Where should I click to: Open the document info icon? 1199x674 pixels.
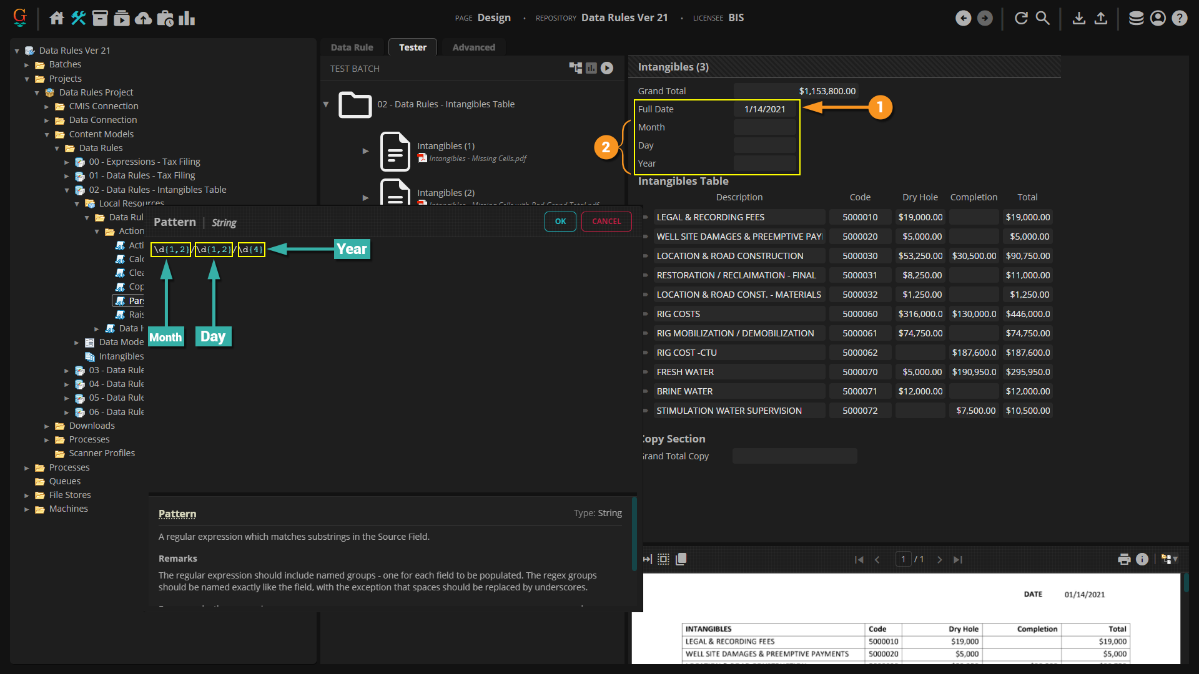click(x=1142, y=559)
